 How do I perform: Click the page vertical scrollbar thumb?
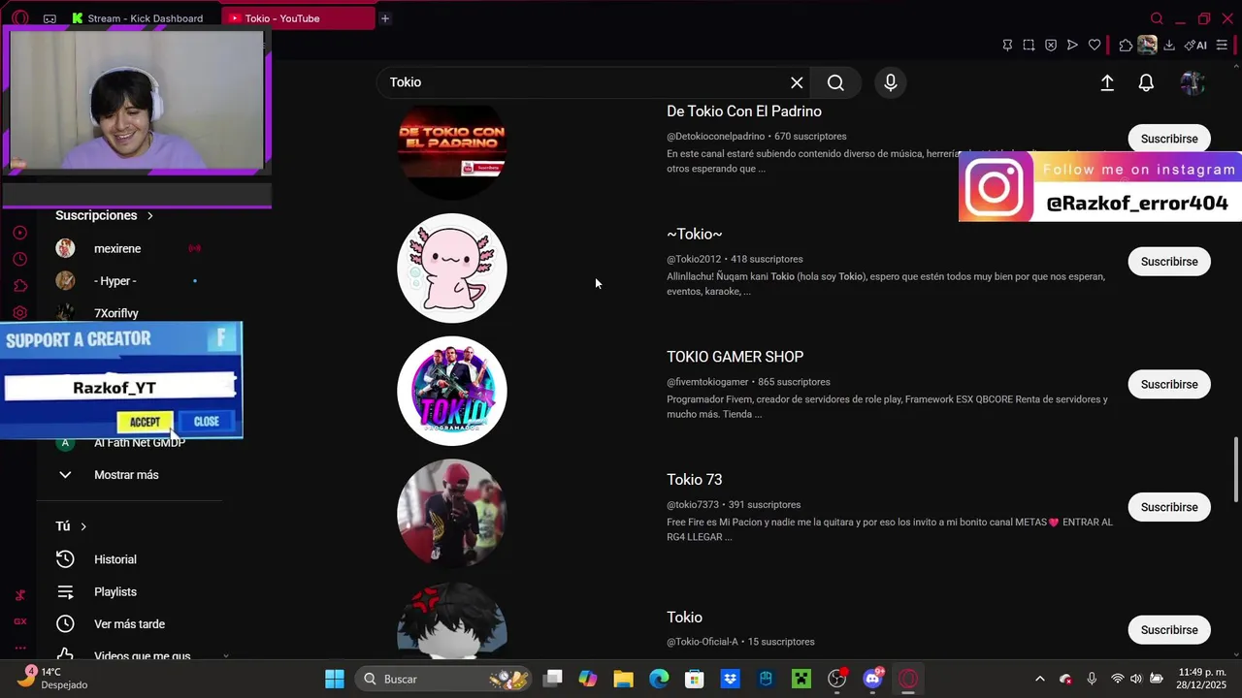pos(1235,470)
